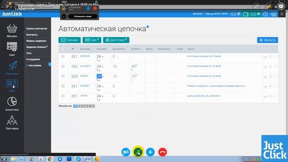Image resolution: width=288 pixels, height=162 pixels.
Task: Click the info dot next to page title
Action: coord(148,27)
